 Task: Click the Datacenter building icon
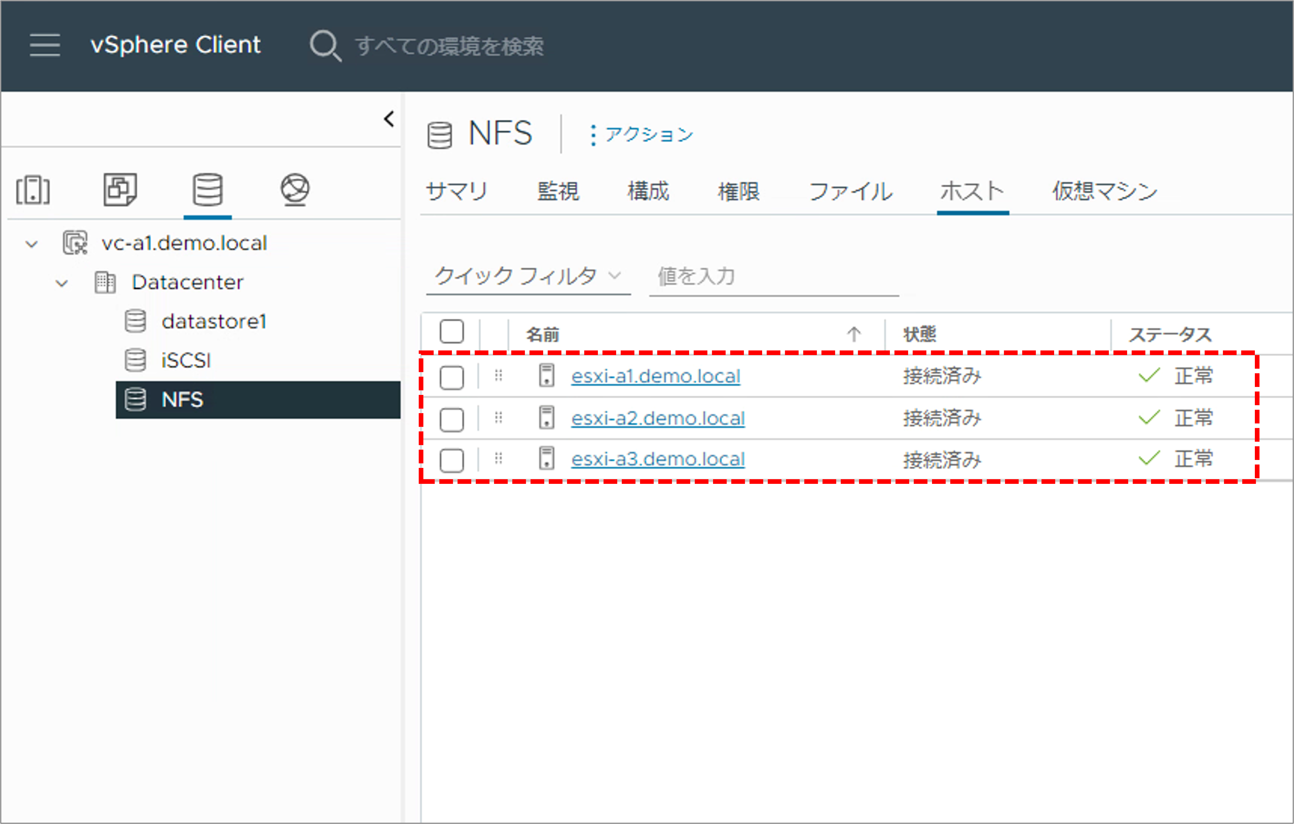[x=105, y=283]
